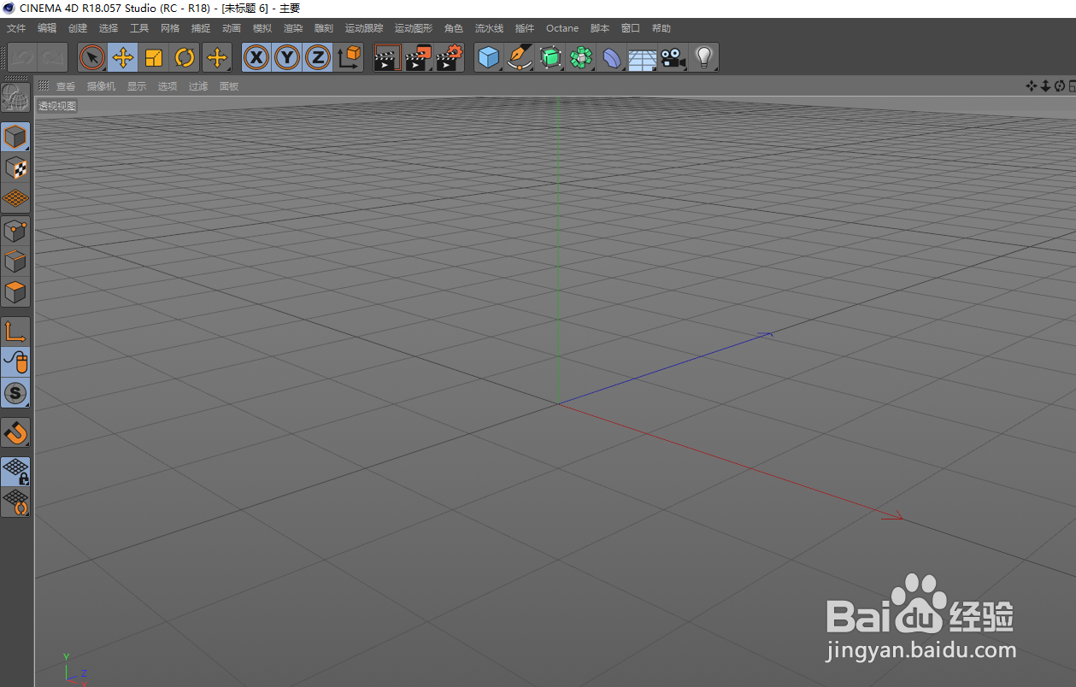Open the 动画 menu
Screen dimensions: 1076x687
(x=232, y=28)
